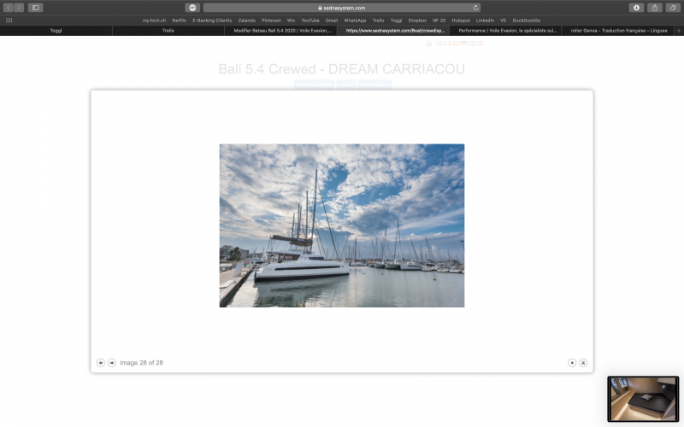Open Gmail bookmark
The image size is (684, 427).
(x=332, y=20)
